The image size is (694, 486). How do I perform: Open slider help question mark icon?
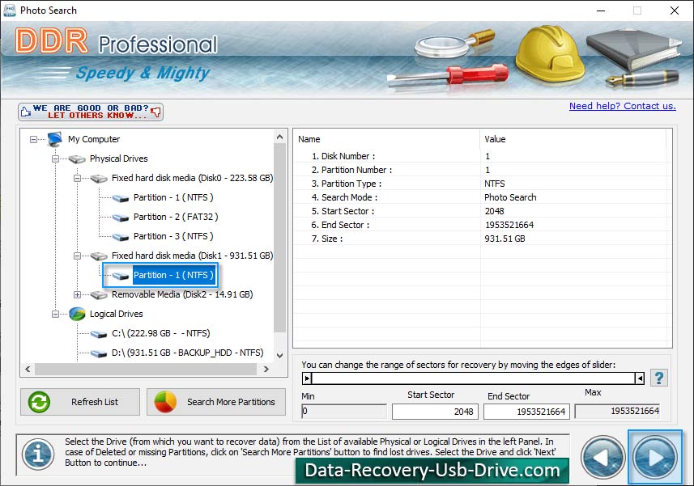[x=658, y=378]
